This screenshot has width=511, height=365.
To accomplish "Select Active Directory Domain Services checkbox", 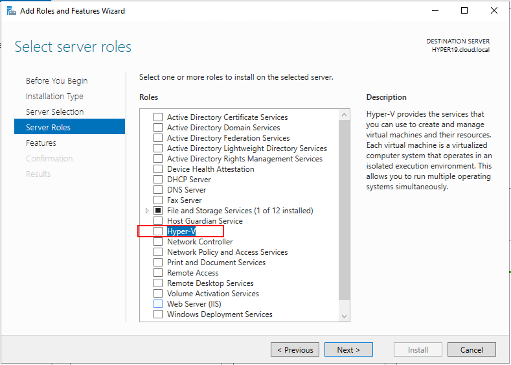I will click(x=158, y=128).
